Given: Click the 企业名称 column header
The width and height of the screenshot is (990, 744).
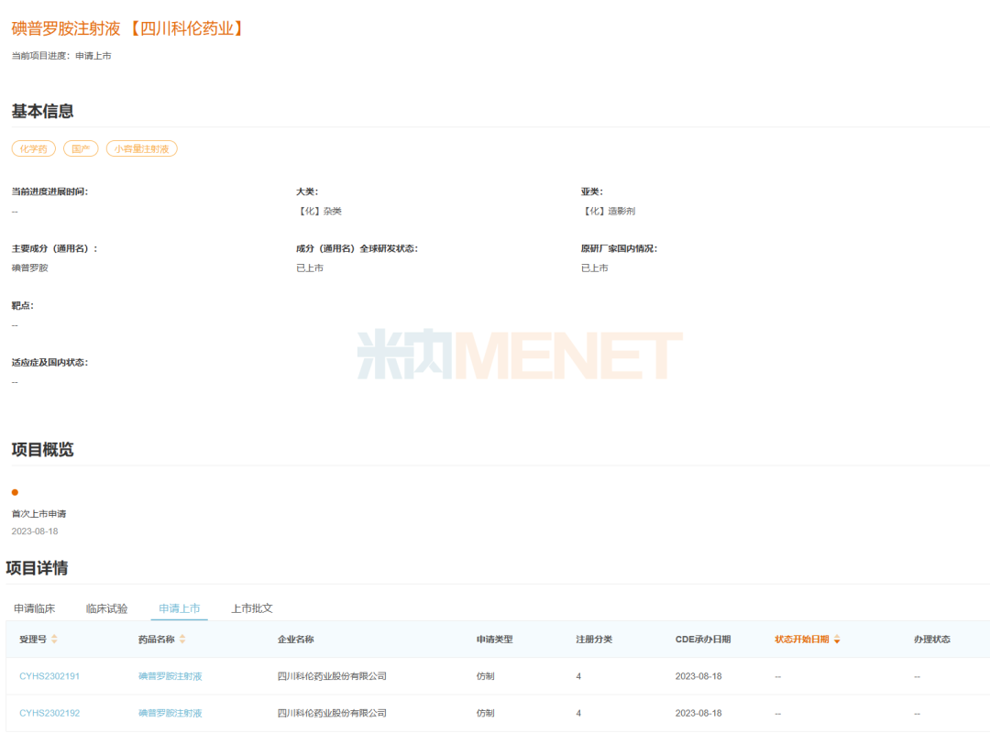Looking at the screenshot, I should pos(295,640).
